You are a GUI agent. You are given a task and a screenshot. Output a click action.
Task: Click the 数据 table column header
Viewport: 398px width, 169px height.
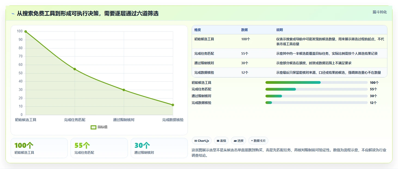point(244,30)
